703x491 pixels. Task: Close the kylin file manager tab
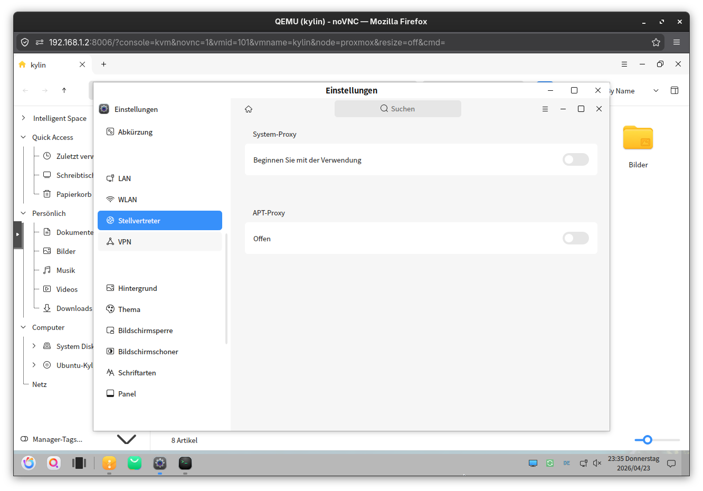(82, 64)
